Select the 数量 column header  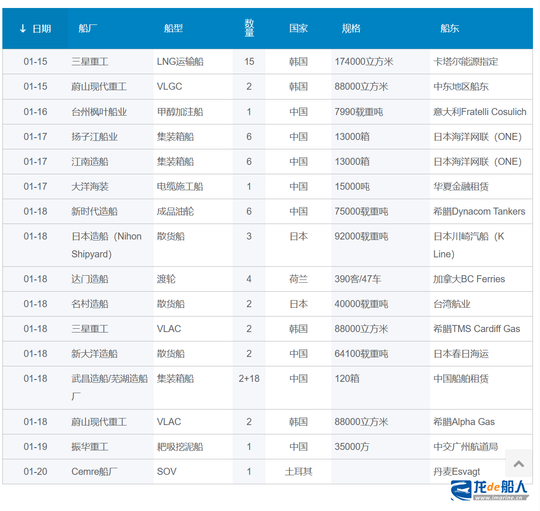click(x=249, y=28)
